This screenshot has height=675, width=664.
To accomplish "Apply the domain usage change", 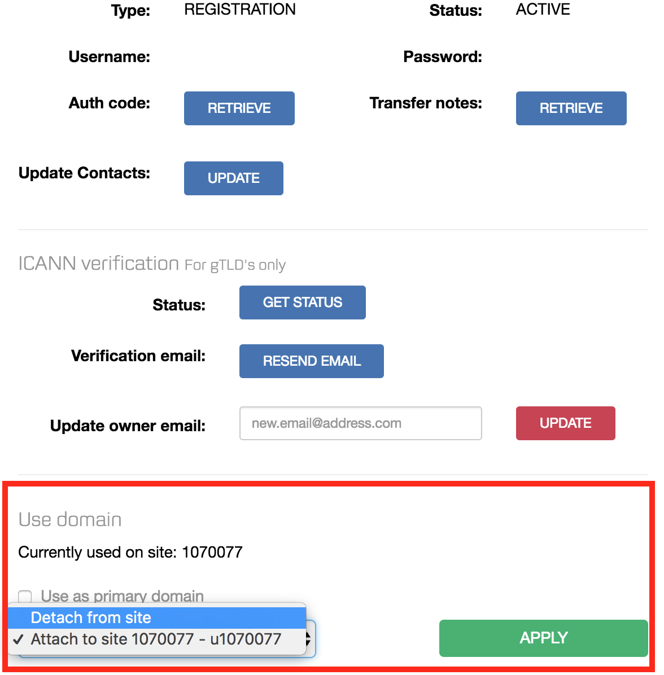I will coord(543,638).
